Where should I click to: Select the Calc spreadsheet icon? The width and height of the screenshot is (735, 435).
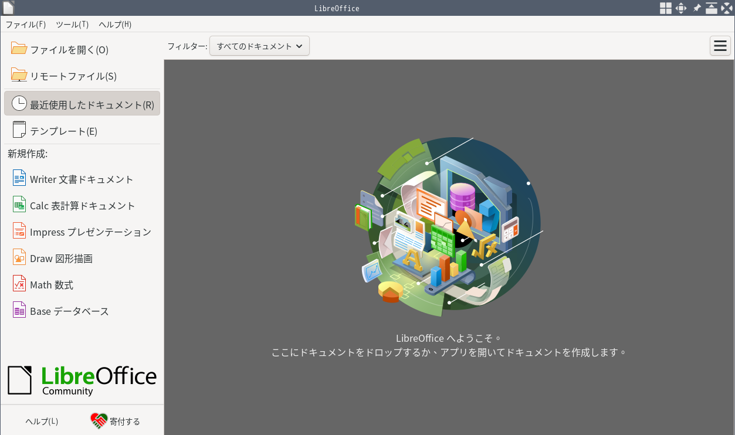(x=19, y=205)
